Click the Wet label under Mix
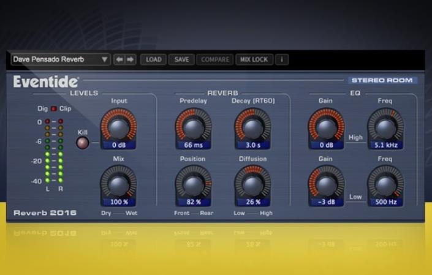Viewport: 432px width, 275px height. pos(131,213)
